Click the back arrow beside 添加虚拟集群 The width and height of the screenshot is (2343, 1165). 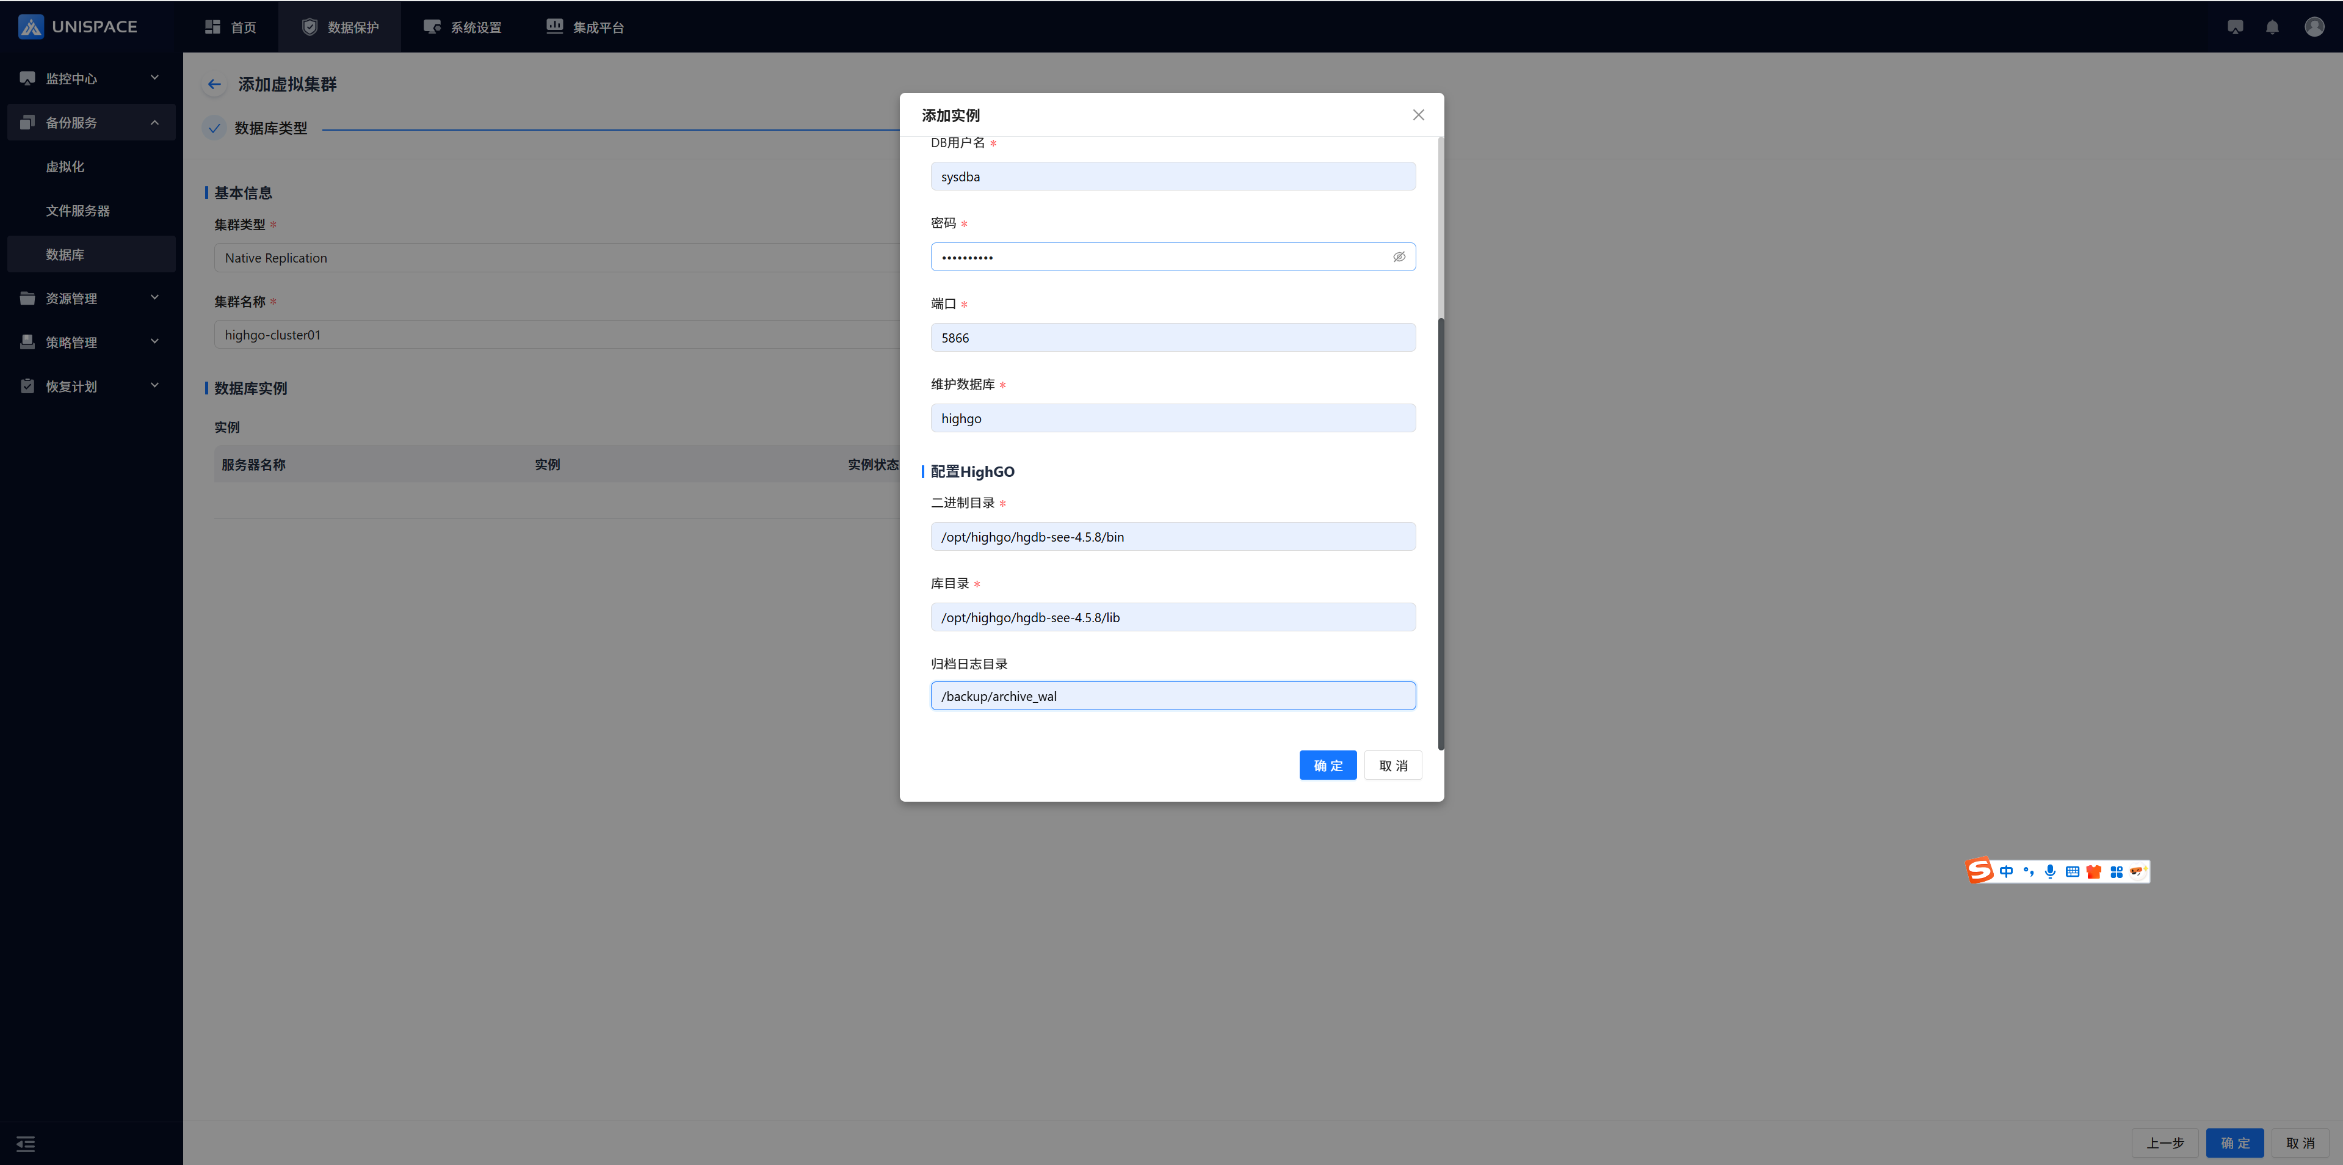pos(215,85)
